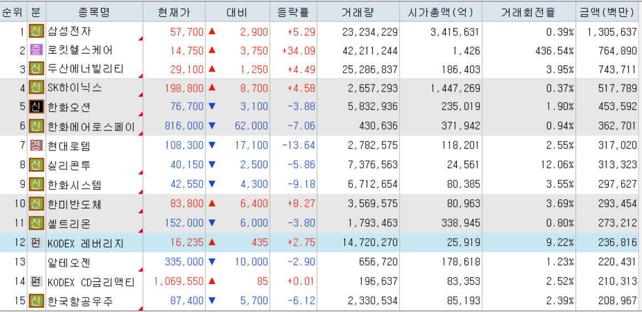Screen dimensions: 642x312
Task: Click the 신 badge beside 한미반도체
Action: 37,204
